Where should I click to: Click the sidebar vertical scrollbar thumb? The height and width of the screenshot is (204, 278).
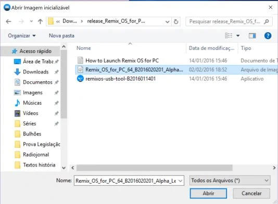[64, 84]
